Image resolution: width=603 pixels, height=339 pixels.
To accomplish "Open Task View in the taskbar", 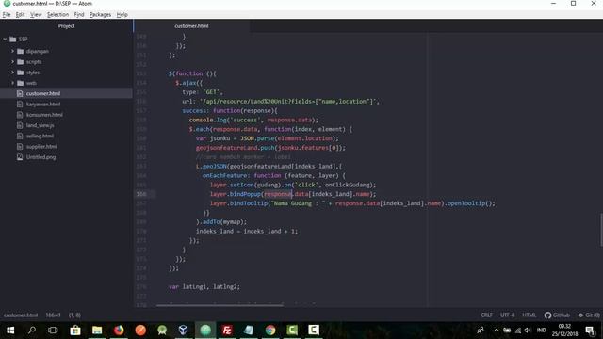I will click(53, 331).
